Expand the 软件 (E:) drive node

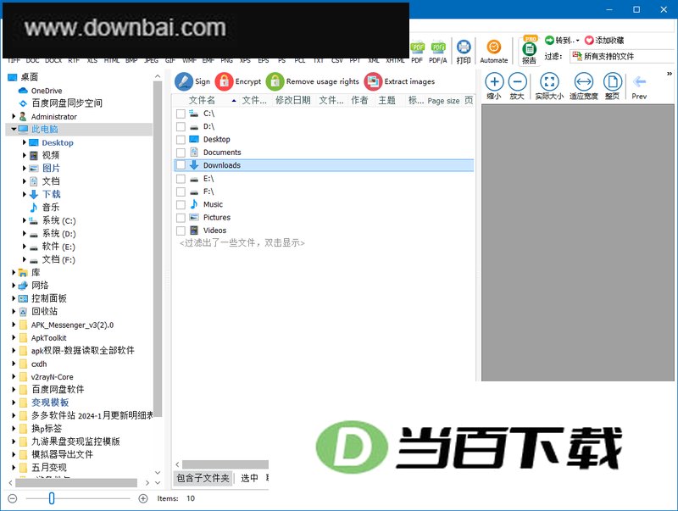click(25, 247)
